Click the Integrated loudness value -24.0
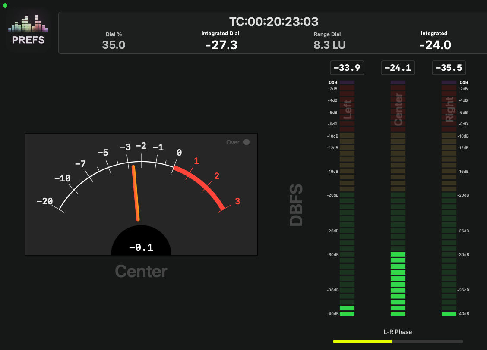The height and width of the screenshot is (350, 487). click(x=435, y=45)
